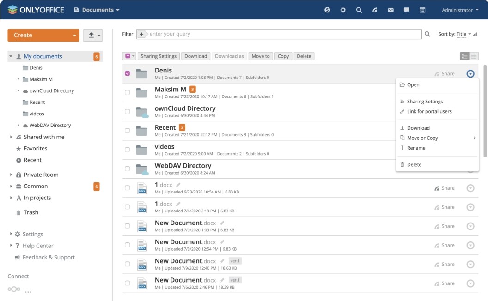Open the Trash in the sidebar
Screen dimensions: 488x301
tap(30, 212)
